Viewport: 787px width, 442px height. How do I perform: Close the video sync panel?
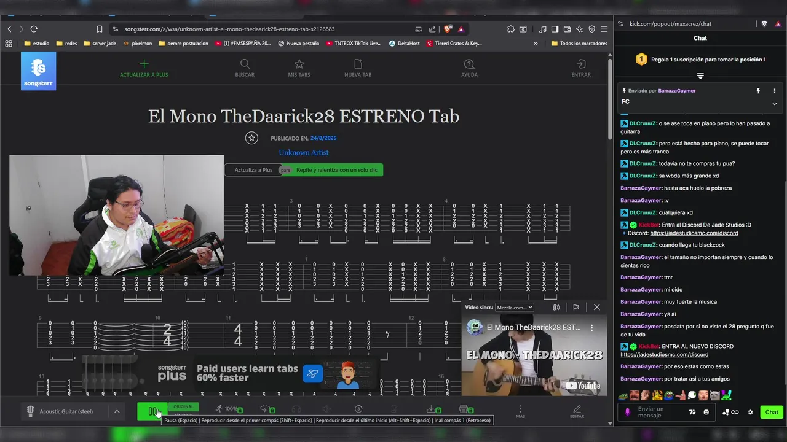(596, 308)
